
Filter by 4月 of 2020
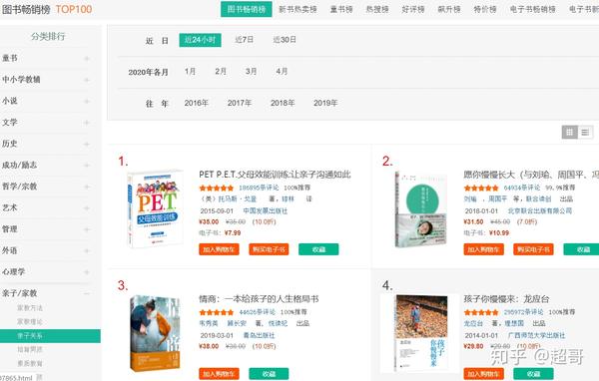click(x=282, y=72)
